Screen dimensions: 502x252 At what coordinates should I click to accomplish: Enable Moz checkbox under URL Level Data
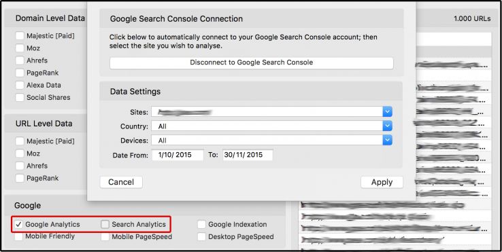click(20, 154)
